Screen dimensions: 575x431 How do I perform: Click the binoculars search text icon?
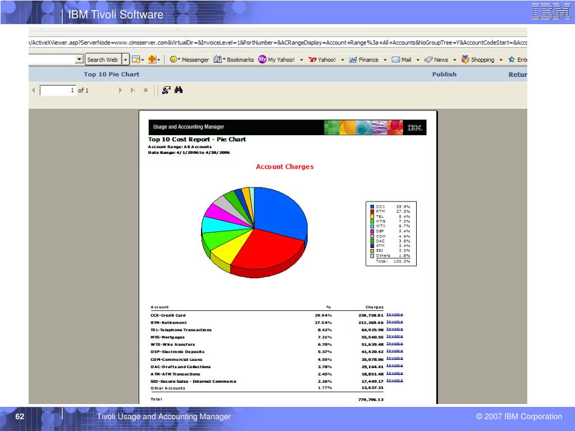(x=179, y=90)
